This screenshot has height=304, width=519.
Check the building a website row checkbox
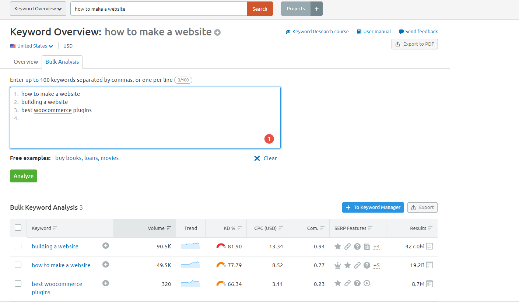point(18,246)
